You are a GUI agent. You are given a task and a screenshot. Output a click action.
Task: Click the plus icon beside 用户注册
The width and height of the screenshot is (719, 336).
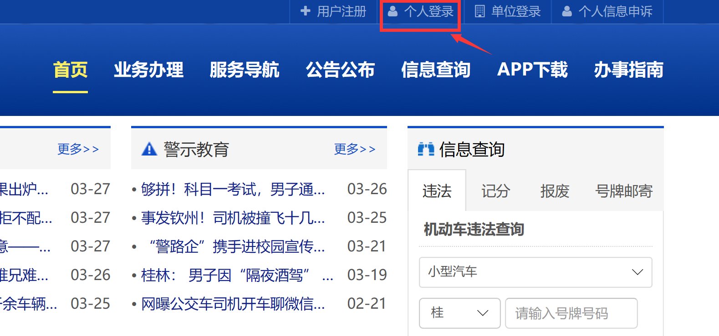point(306,11)
